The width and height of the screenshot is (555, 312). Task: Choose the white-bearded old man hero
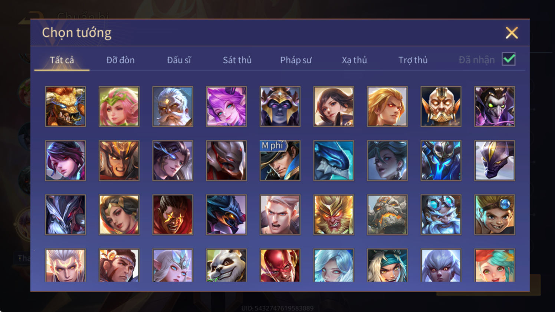(x=173, y=106)
